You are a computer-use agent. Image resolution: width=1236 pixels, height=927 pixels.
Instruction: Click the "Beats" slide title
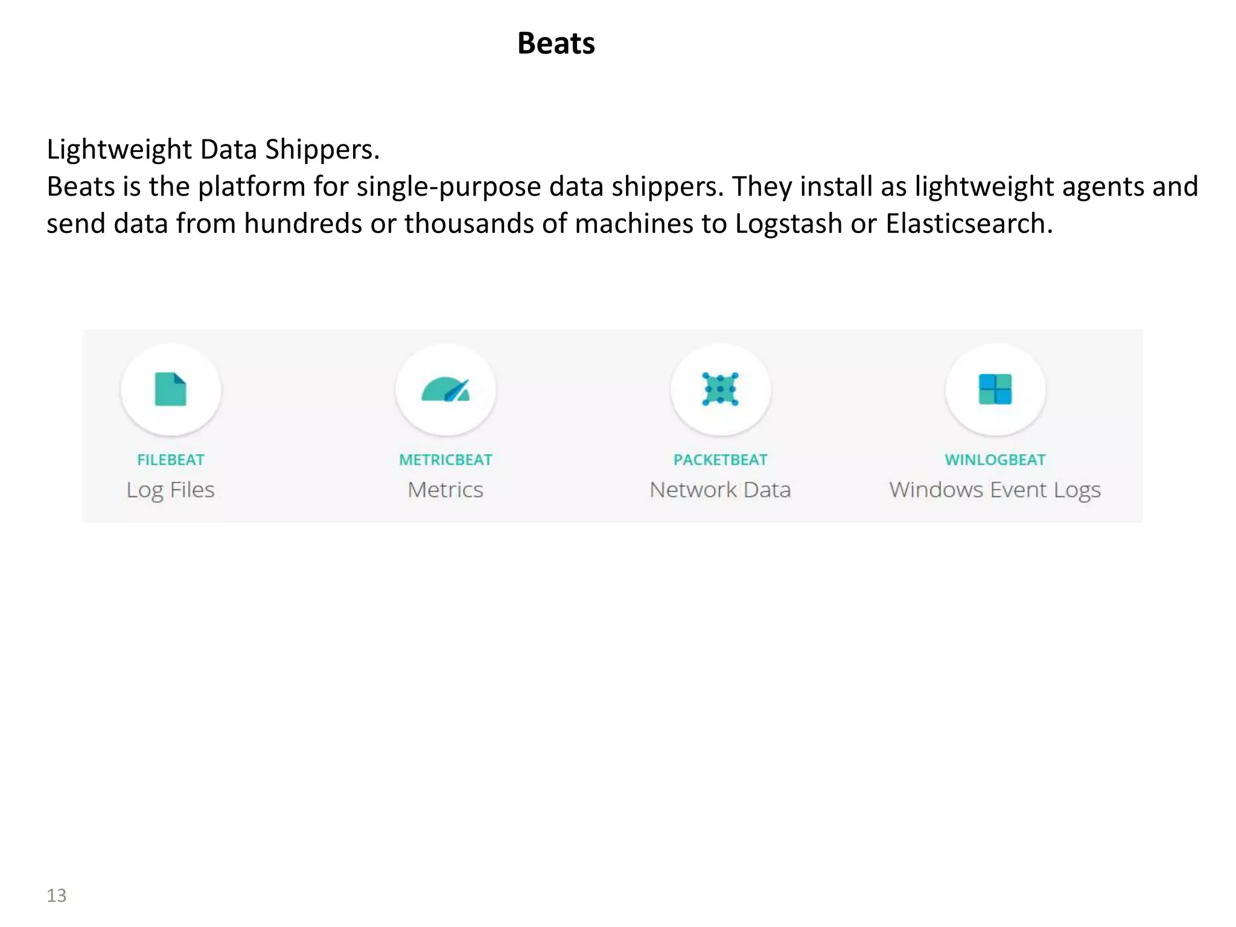pos(556,43)
